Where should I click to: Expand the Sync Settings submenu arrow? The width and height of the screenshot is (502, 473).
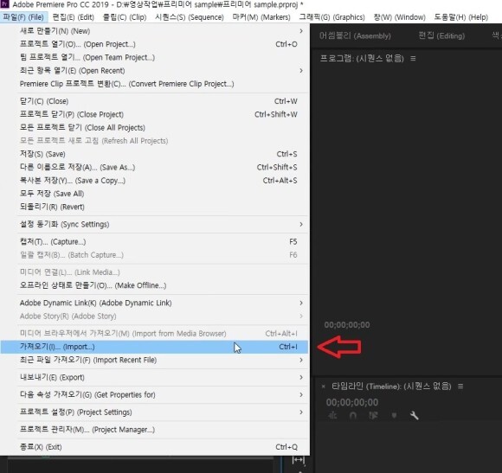(301, 225)
